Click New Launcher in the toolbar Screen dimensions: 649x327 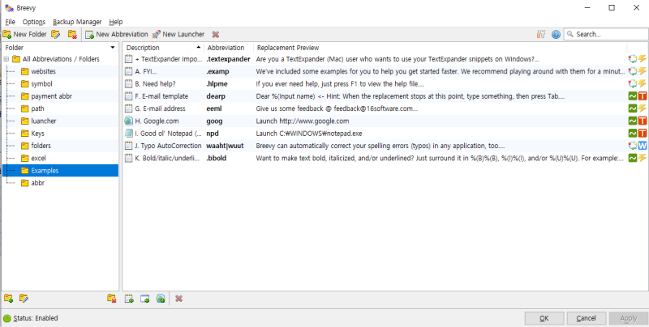tap(178, 34)
